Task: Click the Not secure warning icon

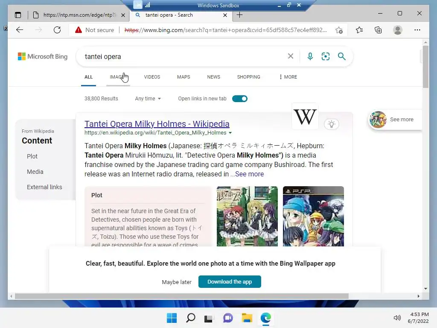Action: [x=79, y=30]
